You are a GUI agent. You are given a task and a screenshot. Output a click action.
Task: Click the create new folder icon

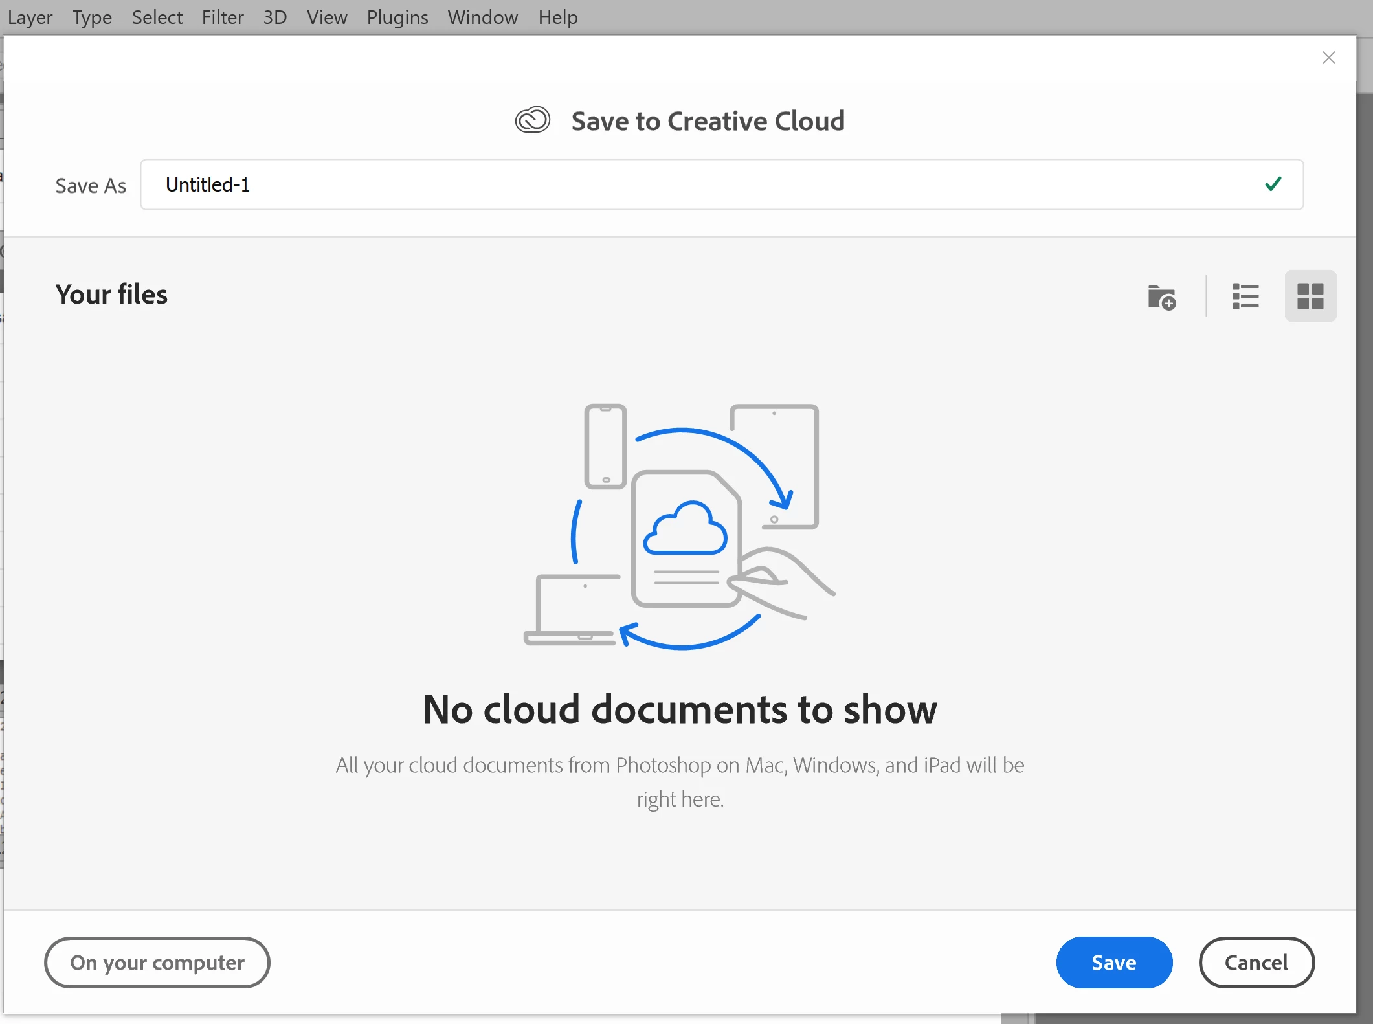tap(1161, 297)
